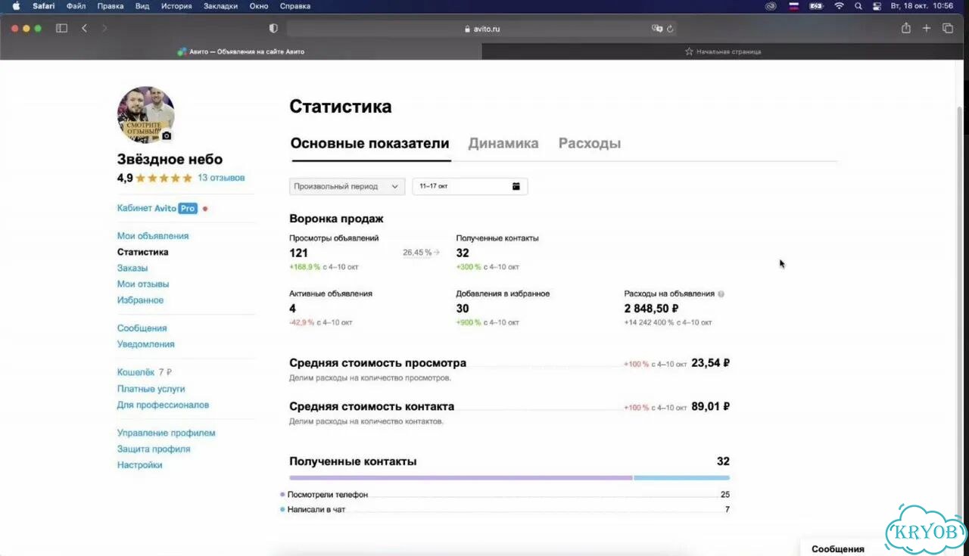Click Средняя стоимость просмотра heading
This screenshot has width=969, height=556.
tap(378, 363)
